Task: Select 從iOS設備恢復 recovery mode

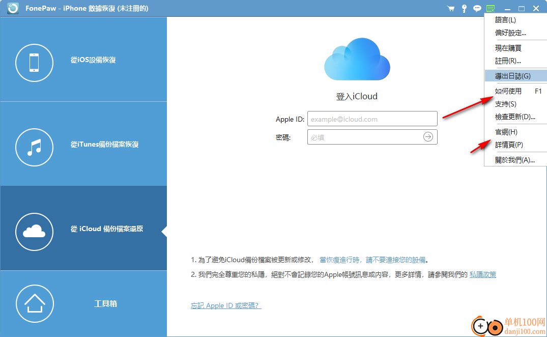Action: click(84, 60)
